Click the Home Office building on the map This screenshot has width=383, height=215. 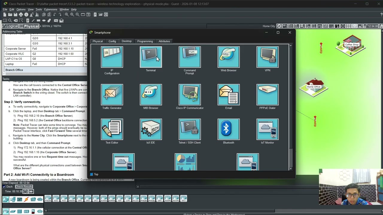click(x=314, y=87)
